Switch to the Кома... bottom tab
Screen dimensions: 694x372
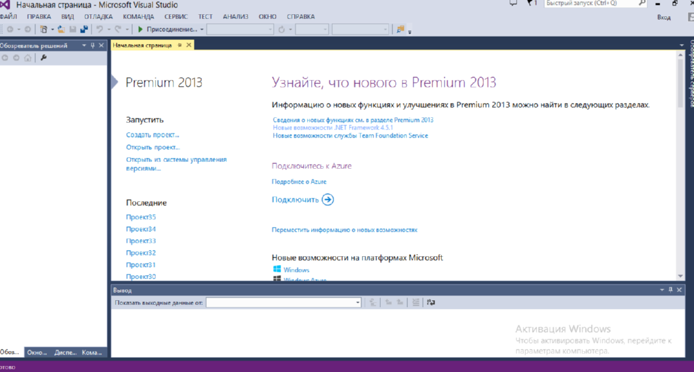[x=91, y=352]
